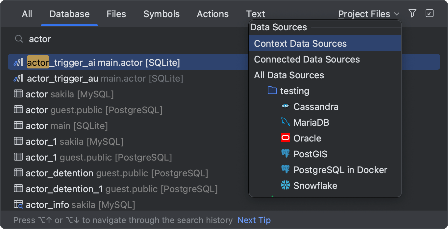The height and width of the screenshot is (229, 448).
Task: Click the trigger icon beside actor_trigger_ai
Action: point(18,62)
